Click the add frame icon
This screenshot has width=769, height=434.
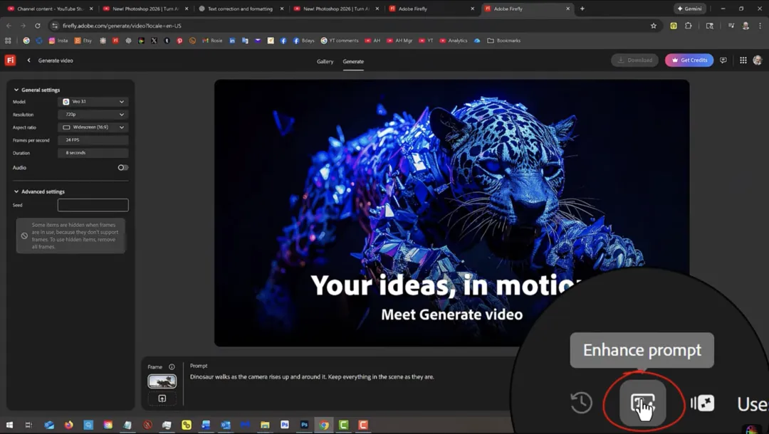[162, 398]
